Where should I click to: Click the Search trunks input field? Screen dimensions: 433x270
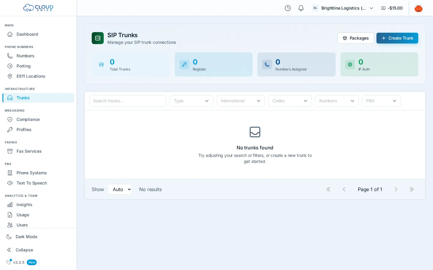[x=128, y=101]
